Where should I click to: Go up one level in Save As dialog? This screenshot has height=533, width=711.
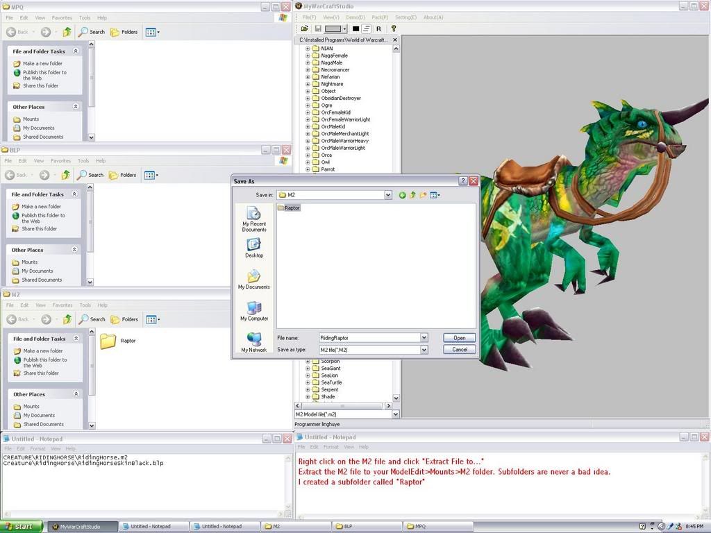412,195
